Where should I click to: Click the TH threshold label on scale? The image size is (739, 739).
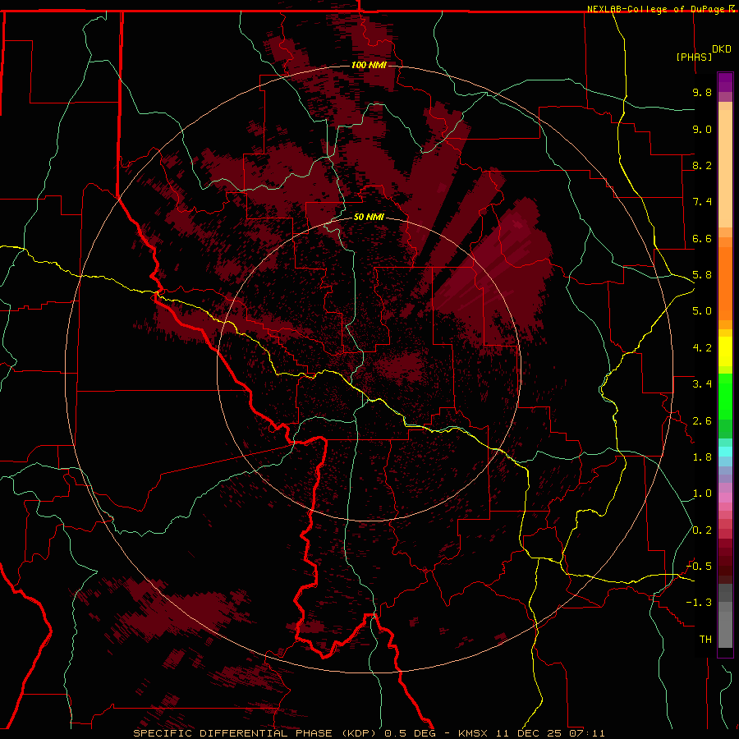coord(705,640)
